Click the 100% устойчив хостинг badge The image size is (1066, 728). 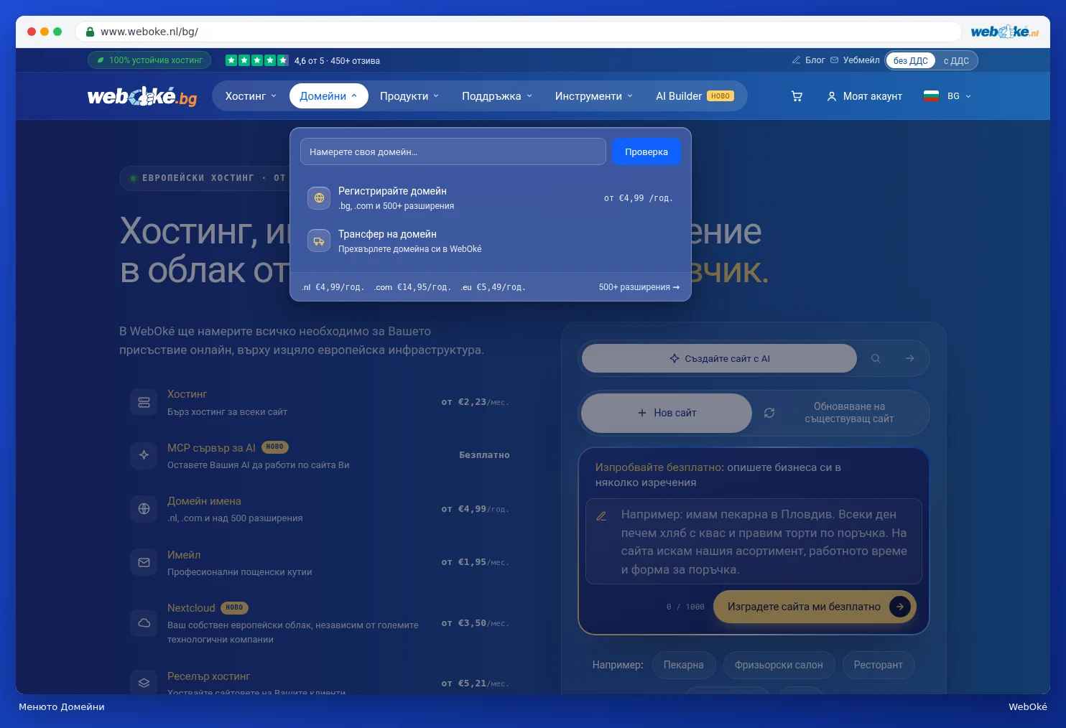(x=149, y=60)
